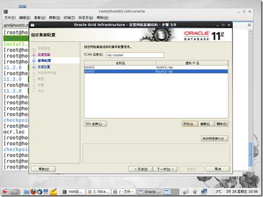The width and height of the screenshot is (263, 197).
Task: Switch to the '/ - 文件' taskbar entry
Action: [123, 192]
